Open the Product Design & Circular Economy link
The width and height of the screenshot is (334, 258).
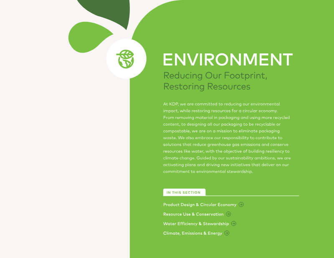pos(200,205)
